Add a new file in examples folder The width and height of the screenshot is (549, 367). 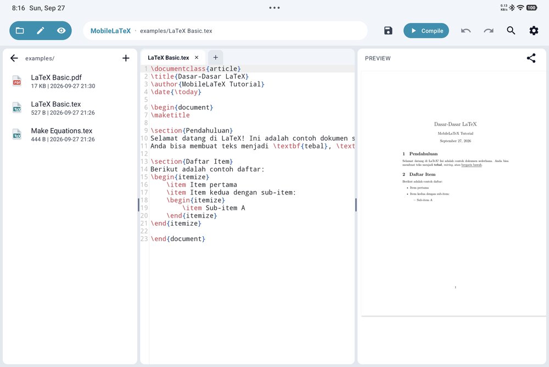(x=126, y=58)
